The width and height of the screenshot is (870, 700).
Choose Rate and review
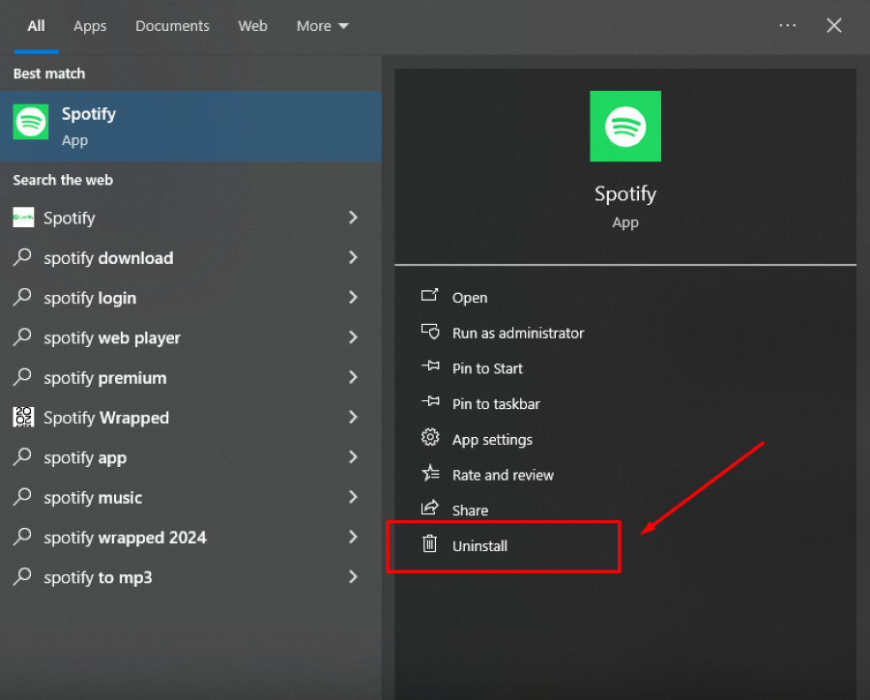503,475
